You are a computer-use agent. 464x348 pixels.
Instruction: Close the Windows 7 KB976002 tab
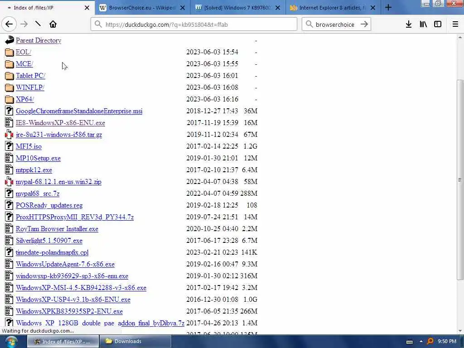coord(278,8)
